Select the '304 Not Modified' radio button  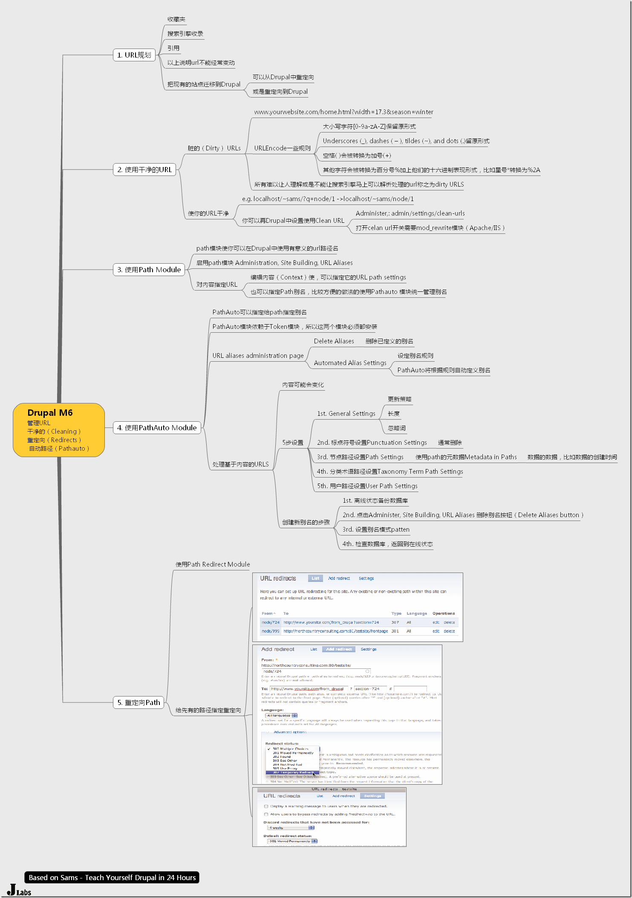(x=267, y=782)
